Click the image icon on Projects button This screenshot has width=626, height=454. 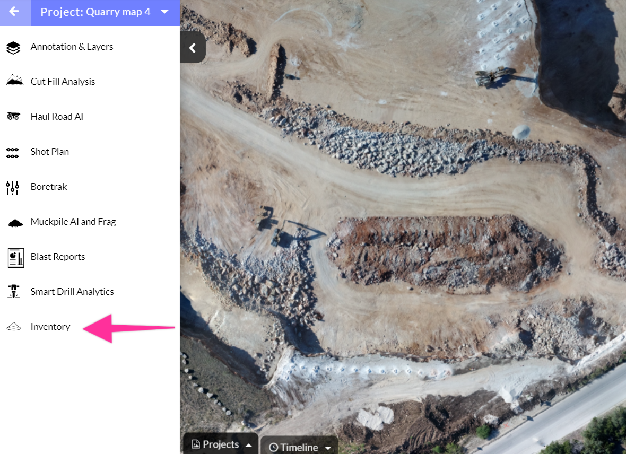point(196,444)
